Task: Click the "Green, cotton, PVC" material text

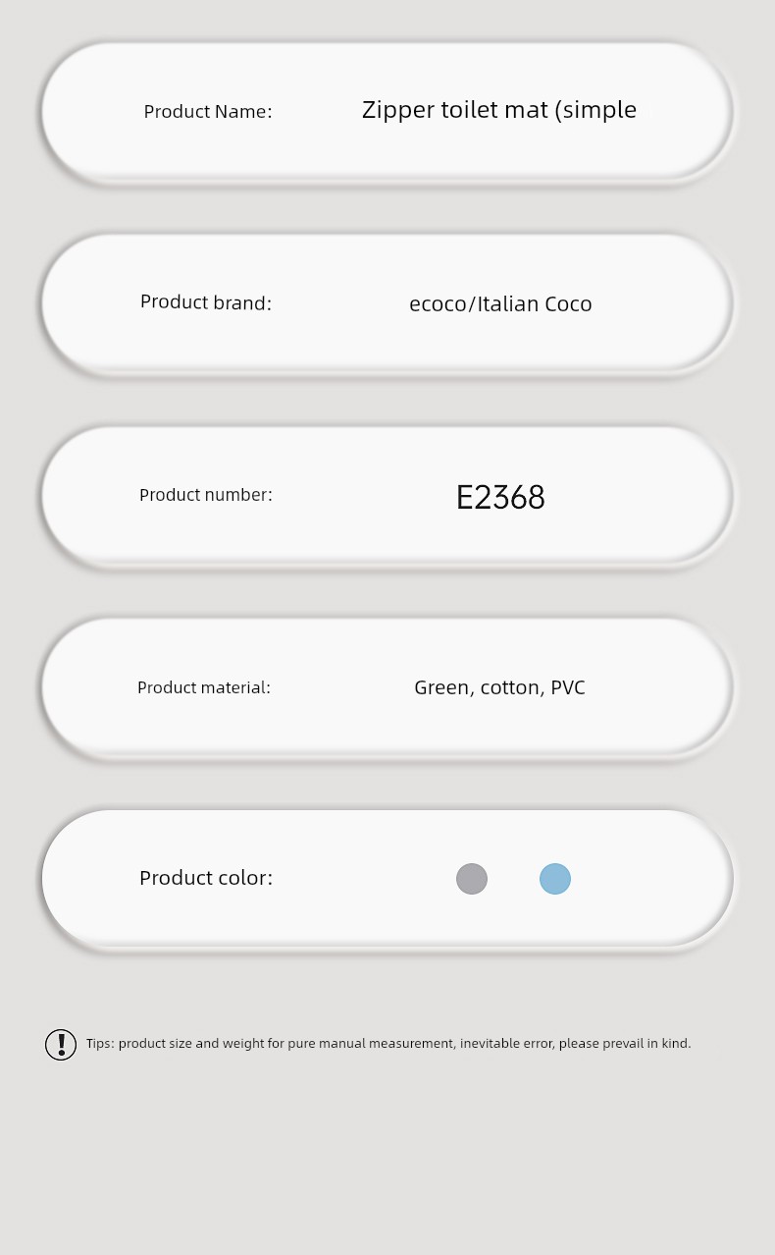Action: pos(499,687)
